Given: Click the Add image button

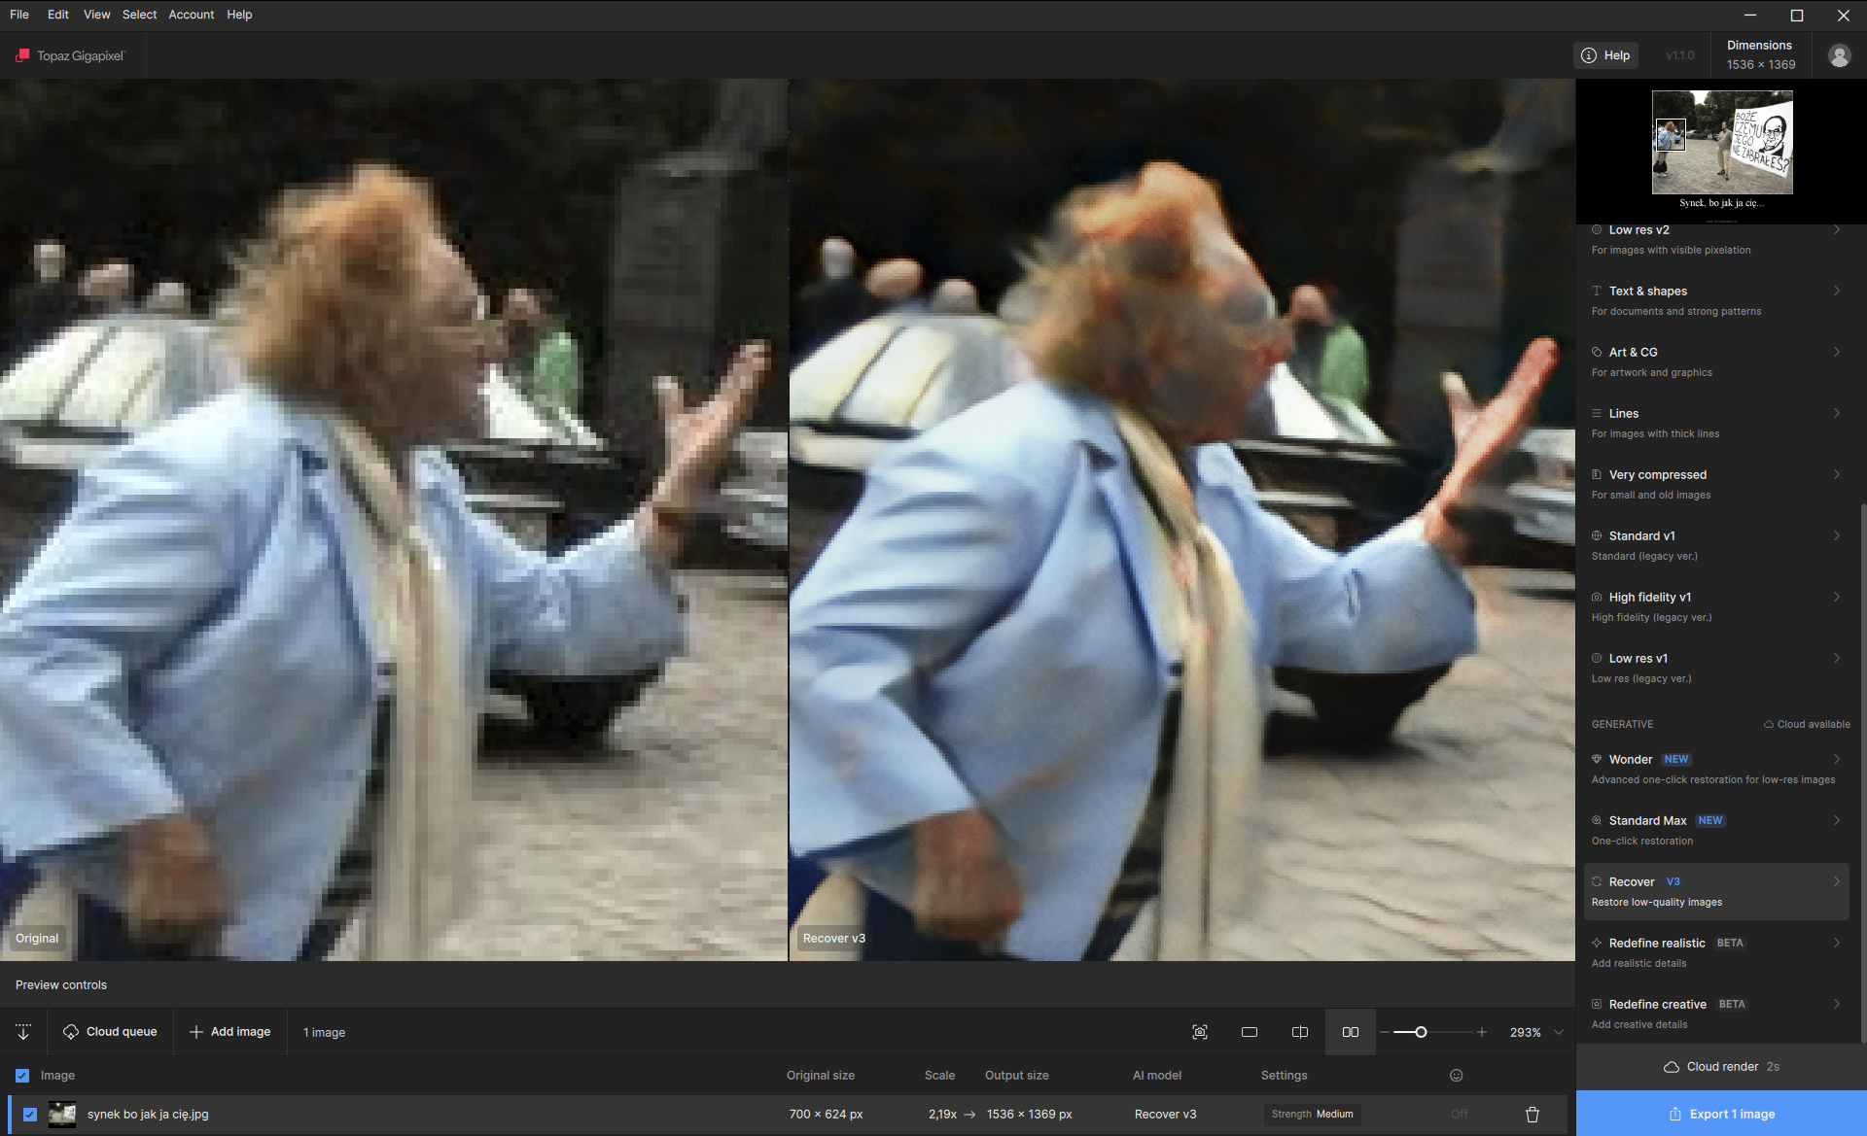Looking at the screenshot, I should [230, 1032].
